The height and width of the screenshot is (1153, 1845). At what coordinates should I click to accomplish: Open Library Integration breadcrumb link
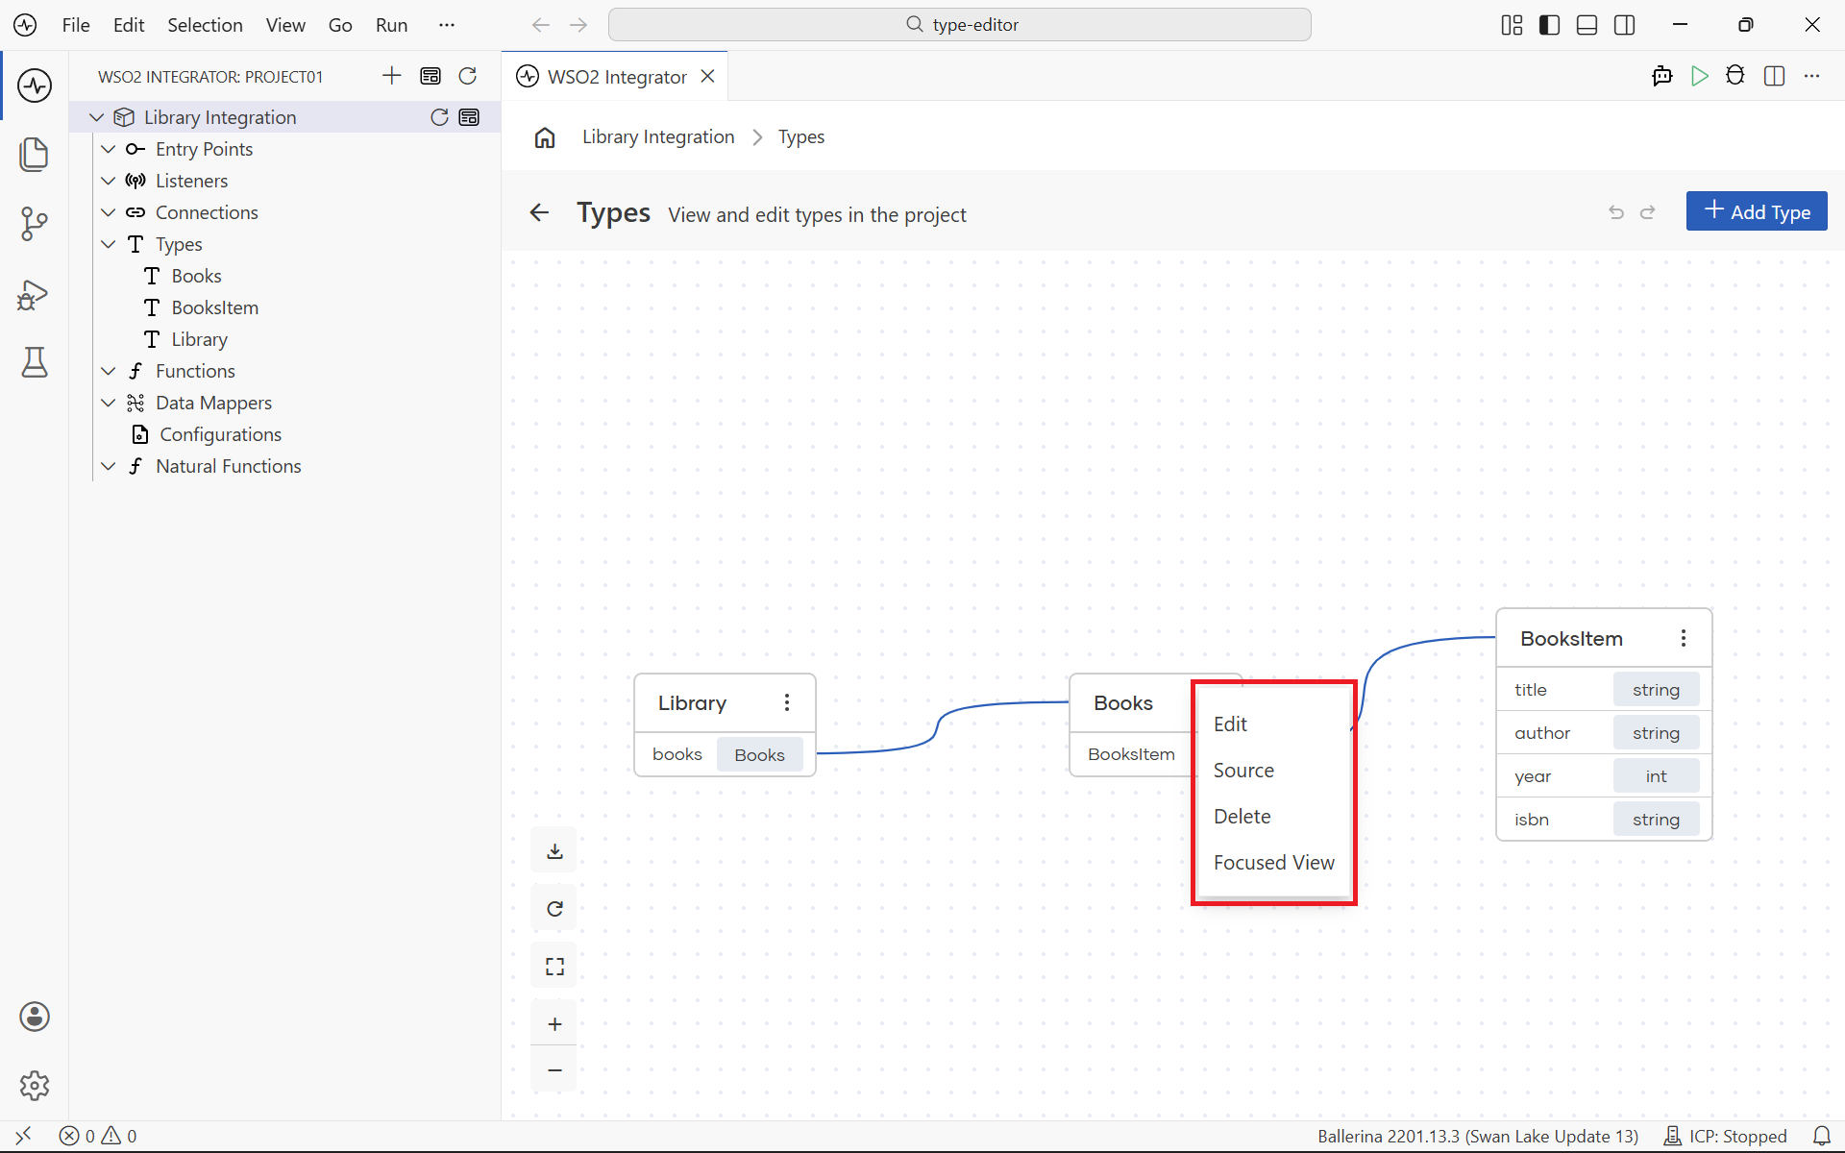pyautogui.click(x=658, y=137)
